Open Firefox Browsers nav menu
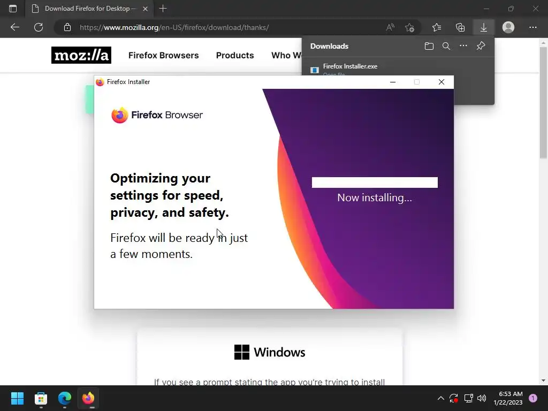This screenshot has width=548, height=411. point(164,55)
